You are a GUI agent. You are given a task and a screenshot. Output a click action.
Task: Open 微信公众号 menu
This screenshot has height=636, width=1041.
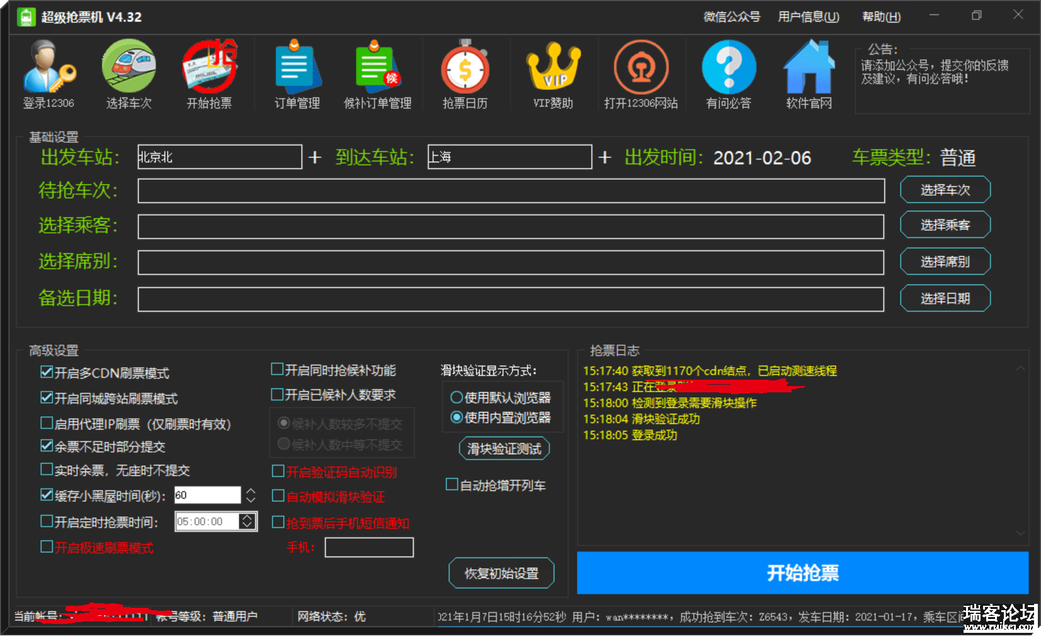click(732, 17)
